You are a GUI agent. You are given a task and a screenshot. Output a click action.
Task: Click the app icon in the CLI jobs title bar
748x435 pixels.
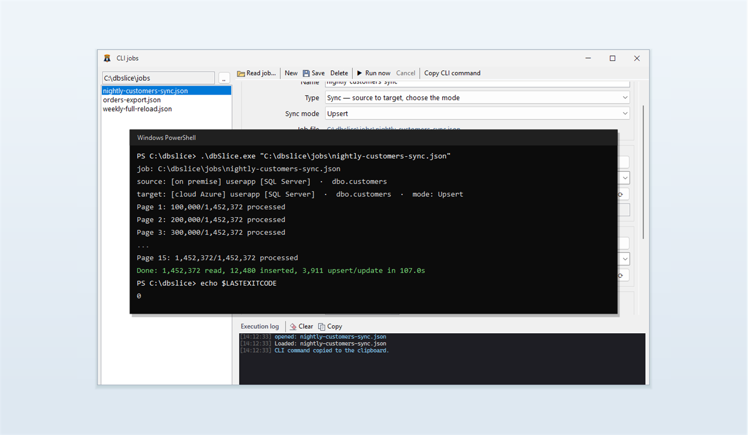107,58
